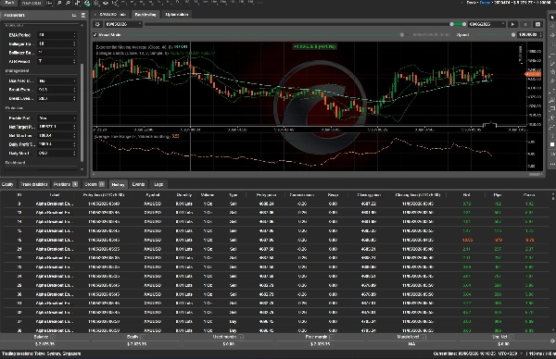556x359 pixels.
Task: Click the small icon beside Balance label
Action: pyautogui.click(x=53, y=337)
